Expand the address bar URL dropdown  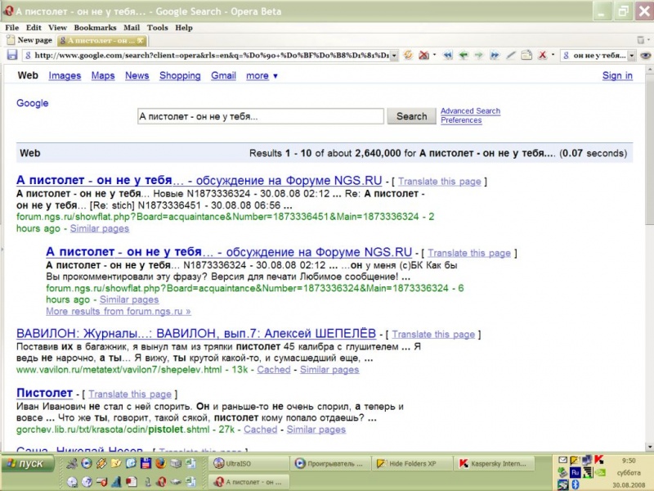tap(394, 56)
